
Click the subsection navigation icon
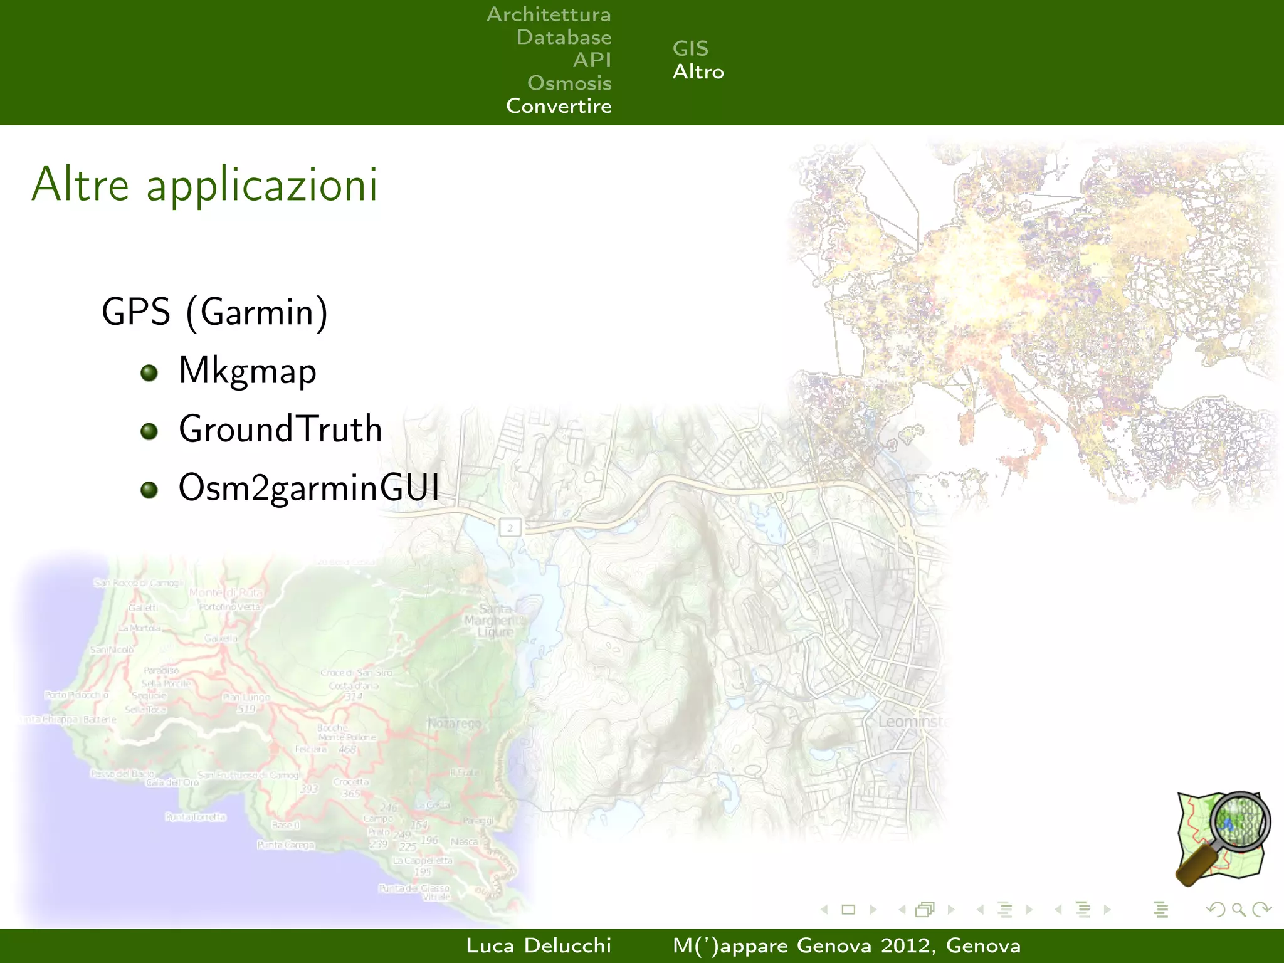point(1005,910)
